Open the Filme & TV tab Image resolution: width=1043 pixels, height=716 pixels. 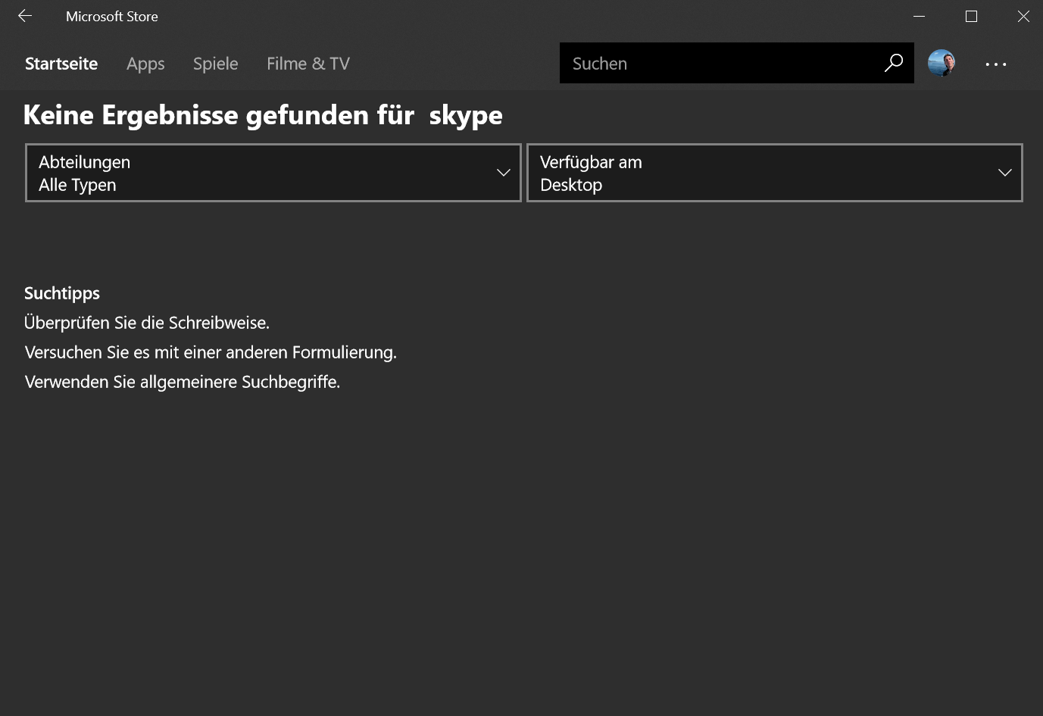pos(308,64)
